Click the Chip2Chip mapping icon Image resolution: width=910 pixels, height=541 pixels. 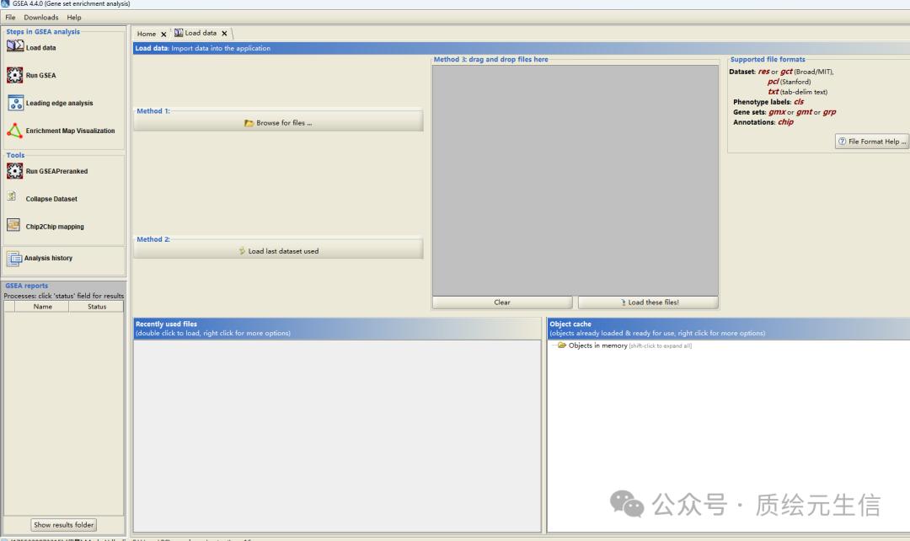(14, 225)
